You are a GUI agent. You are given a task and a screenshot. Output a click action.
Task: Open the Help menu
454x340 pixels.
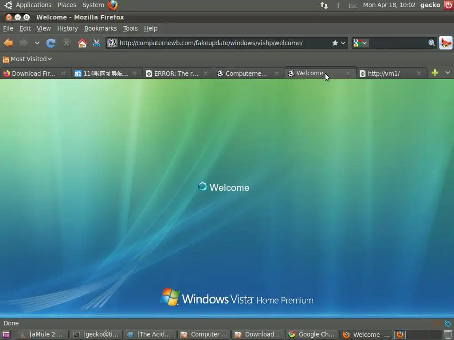coord(151,28)
